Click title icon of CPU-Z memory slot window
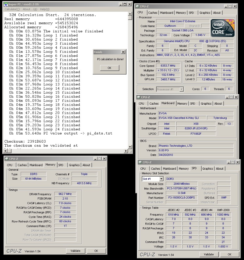This screenshot has width=244, height=260. pyautogui.click(x=140, y=162)
